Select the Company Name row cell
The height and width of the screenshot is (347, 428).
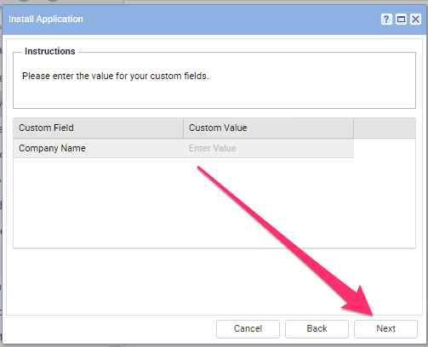[x=98, y=148]
